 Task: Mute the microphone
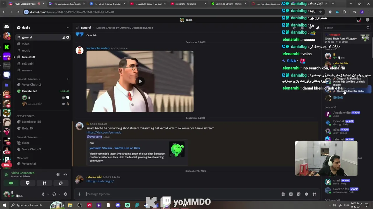coord(43,194)
